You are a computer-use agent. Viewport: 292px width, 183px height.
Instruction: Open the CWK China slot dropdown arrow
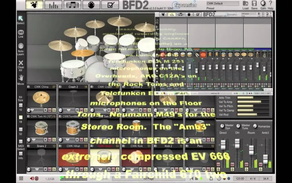pos(33,110)
